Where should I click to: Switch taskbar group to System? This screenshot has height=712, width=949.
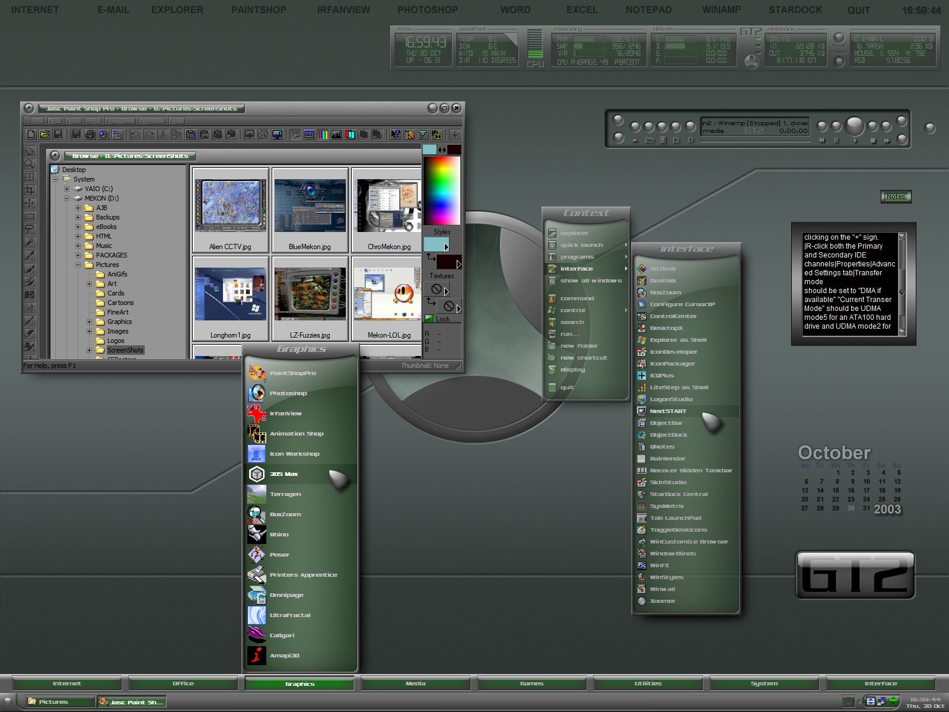(765, 684)
